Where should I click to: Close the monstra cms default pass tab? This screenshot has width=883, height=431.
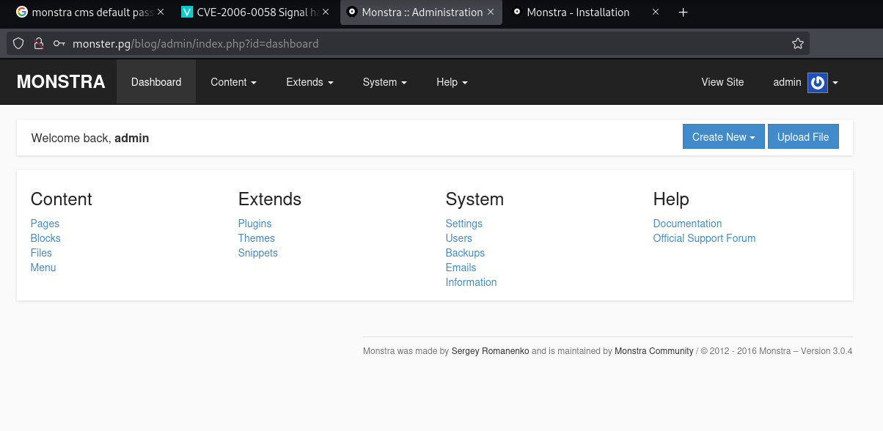click(161, 12)
